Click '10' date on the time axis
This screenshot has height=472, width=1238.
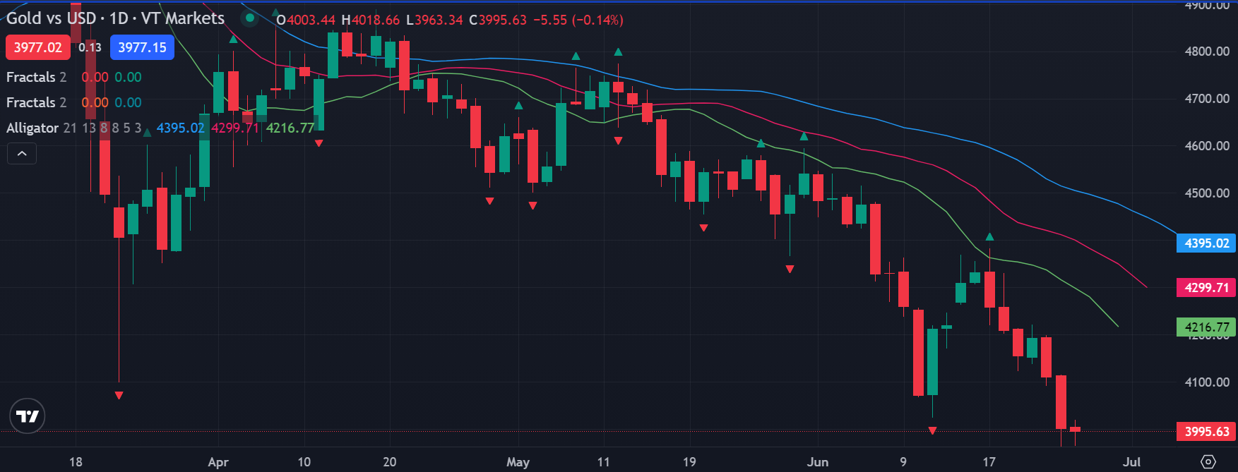click(304, 462)
